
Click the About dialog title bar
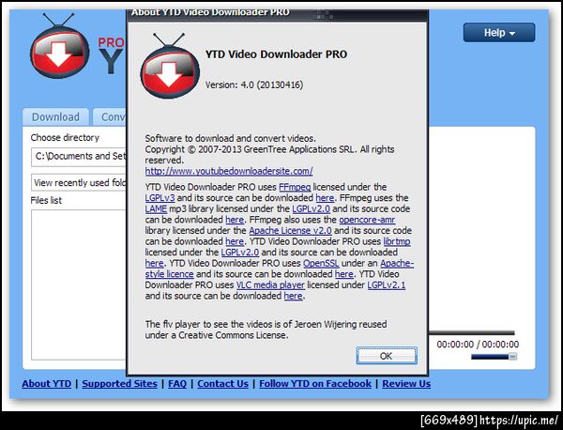(277, 14)
